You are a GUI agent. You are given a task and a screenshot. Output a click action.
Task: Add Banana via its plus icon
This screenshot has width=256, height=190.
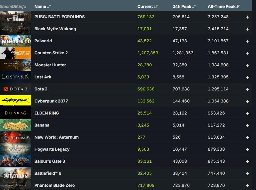(247, 125)
